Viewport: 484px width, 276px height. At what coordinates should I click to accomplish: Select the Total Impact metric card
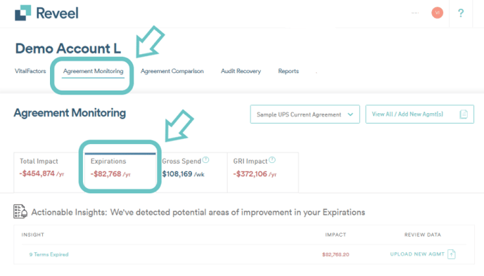(x=46, y=171)
